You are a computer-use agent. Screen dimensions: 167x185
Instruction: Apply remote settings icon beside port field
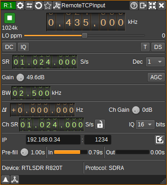click(160, 140)
